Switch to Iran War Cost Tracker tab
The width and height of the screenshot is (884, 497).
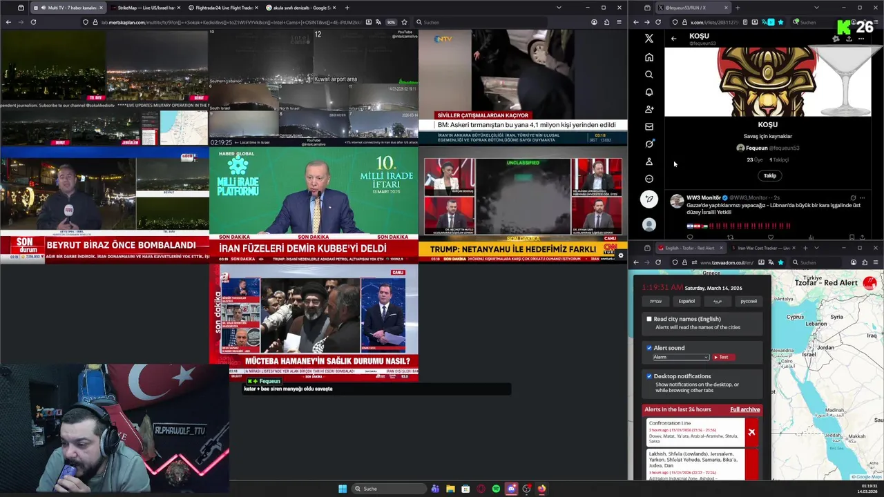click(x=764, y=248)
